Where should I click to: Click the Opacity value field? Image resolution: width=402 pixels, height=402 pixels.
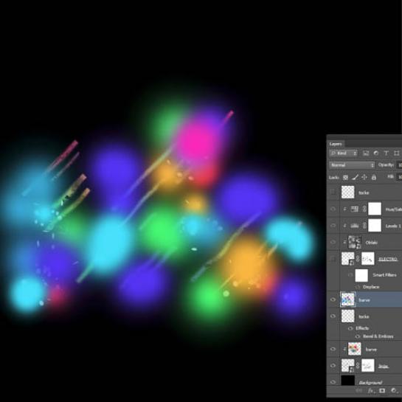399,164
